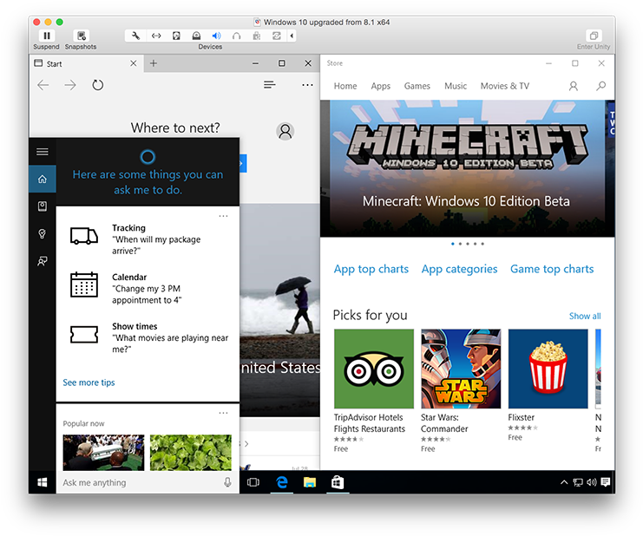Image resolution: width=643 pixels, height=536 pixels.
Task: Select Games tab in Store
Action: [x=417, y=86]
